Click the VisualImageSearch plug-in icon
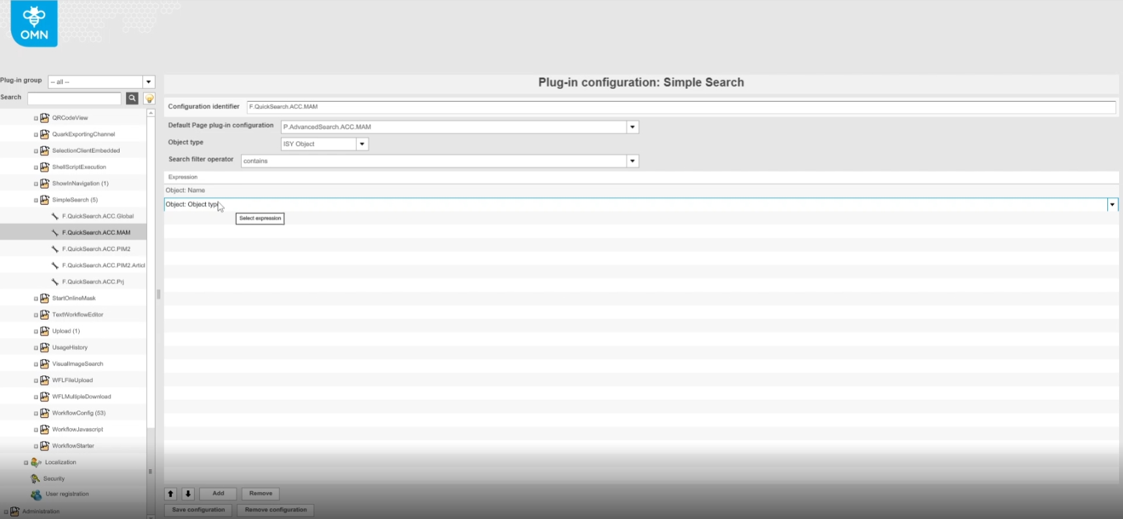 pos(44,364)
